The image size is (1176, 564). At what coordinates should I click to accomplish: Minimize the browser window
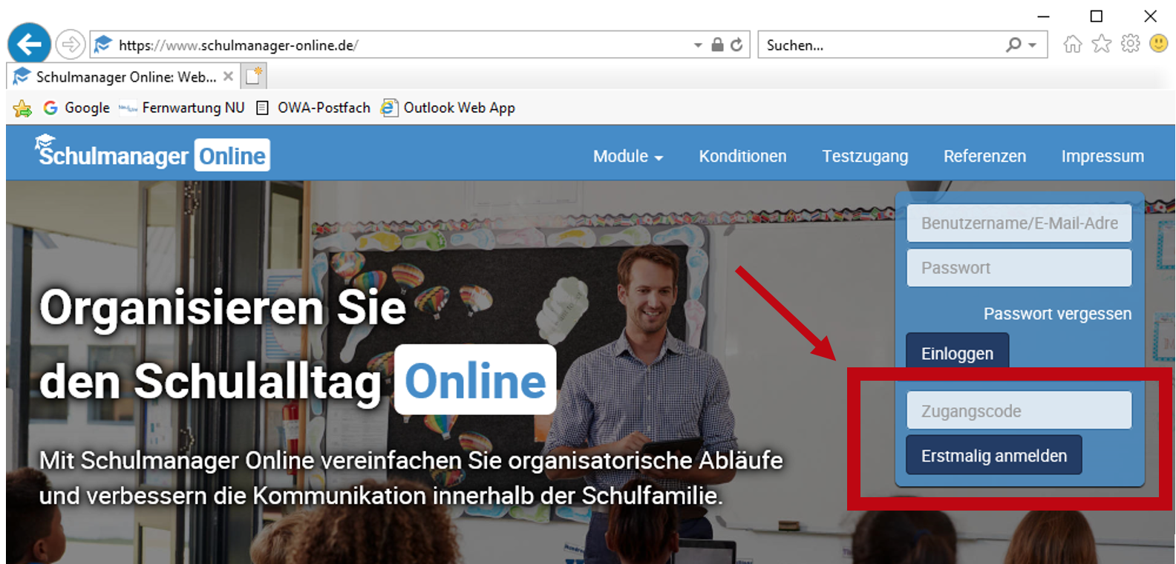(1043, 16)
